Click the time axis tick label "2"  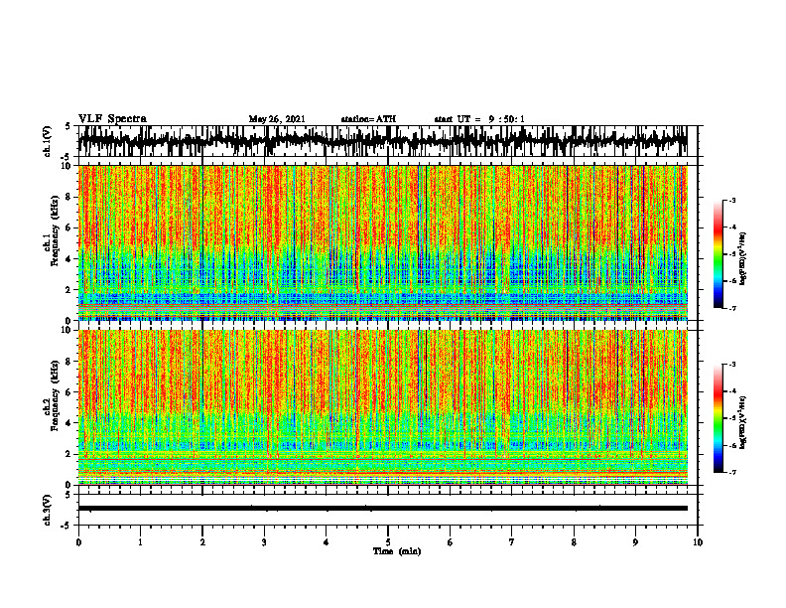point(202,542)
